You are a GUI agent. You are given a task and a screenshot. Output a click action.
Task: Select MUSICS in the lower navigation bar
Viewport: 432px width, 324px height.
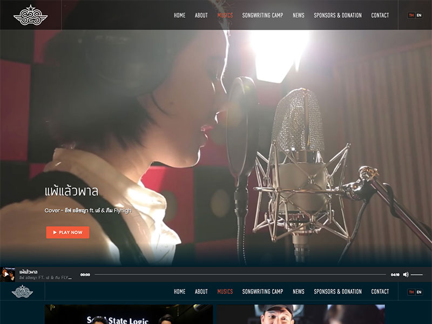(225, 292)
